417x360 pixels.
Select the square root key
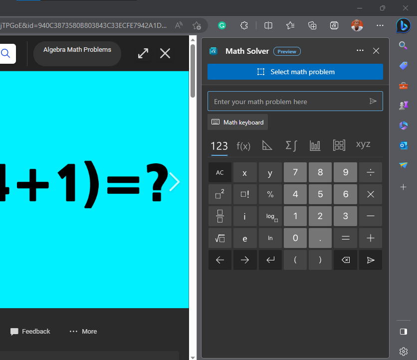[220, 238]
